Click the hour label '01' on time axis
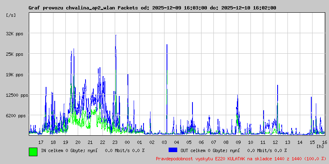329x164 pixels. click(139, 142)
